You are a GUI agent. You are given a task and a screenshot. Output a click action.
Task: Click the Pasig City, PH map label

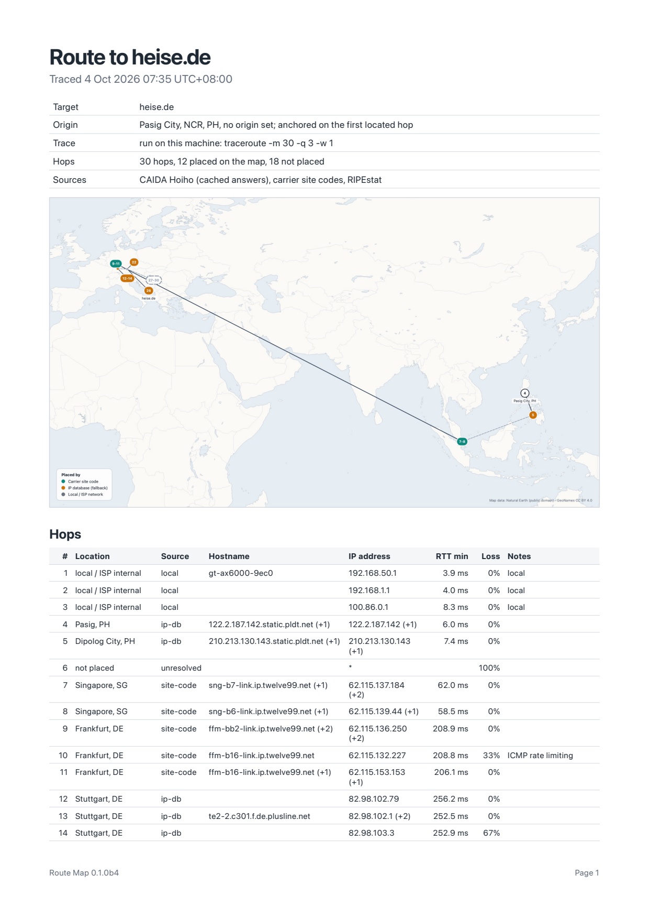[524, 401]
